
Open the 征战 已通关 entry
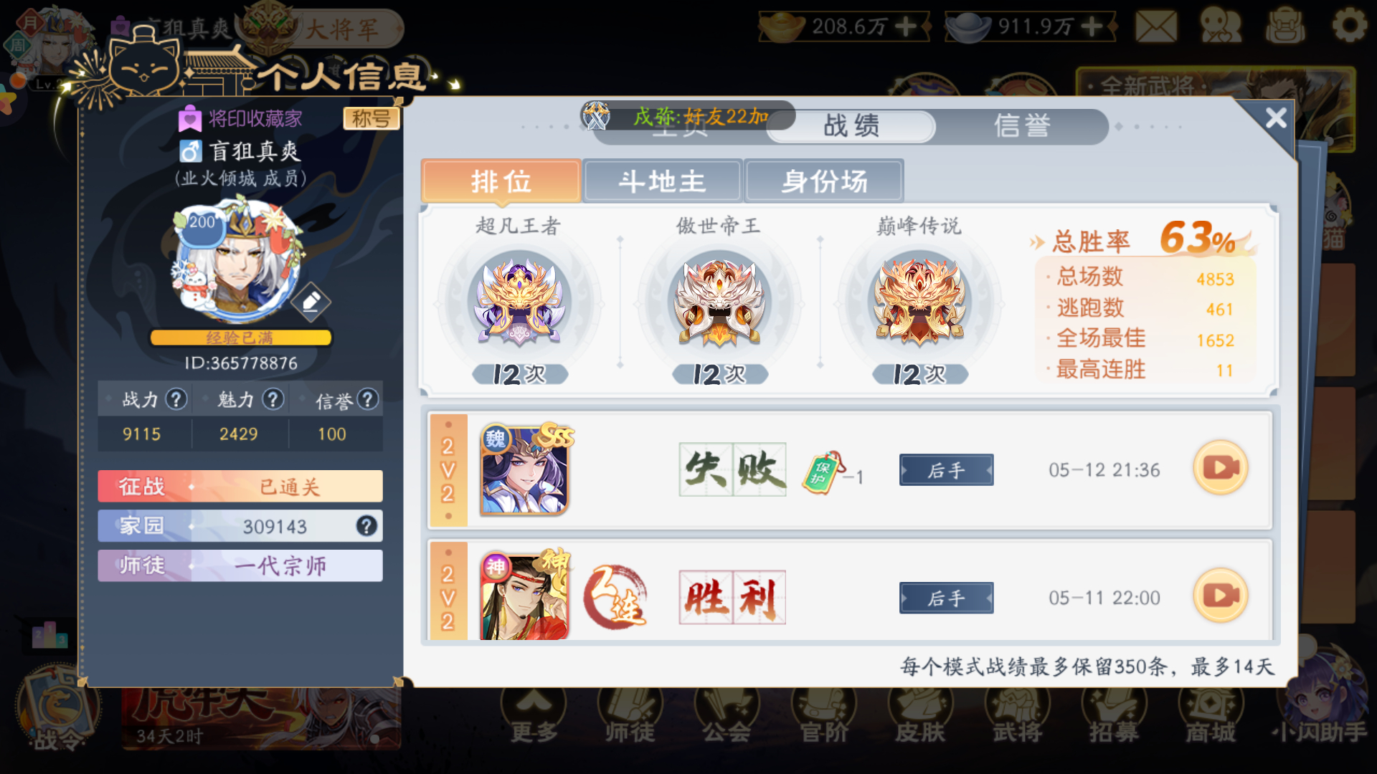(x=240, y=487)
